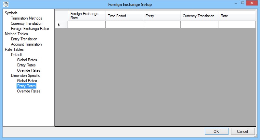Select the Dimension Specific node
This screenshot has height=140, width=260.
point(26,76)
